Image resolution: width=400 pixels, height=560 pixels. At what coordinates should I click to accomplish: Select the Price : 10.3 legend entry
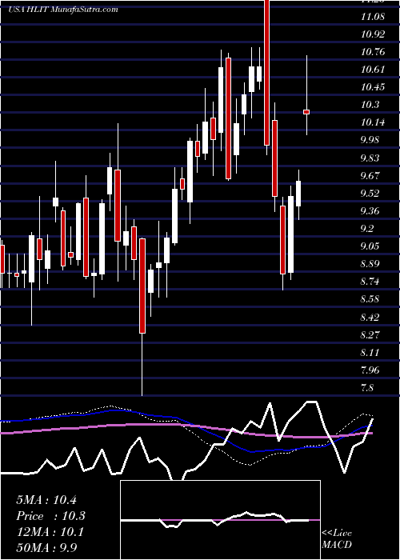(x=50, y=516)
